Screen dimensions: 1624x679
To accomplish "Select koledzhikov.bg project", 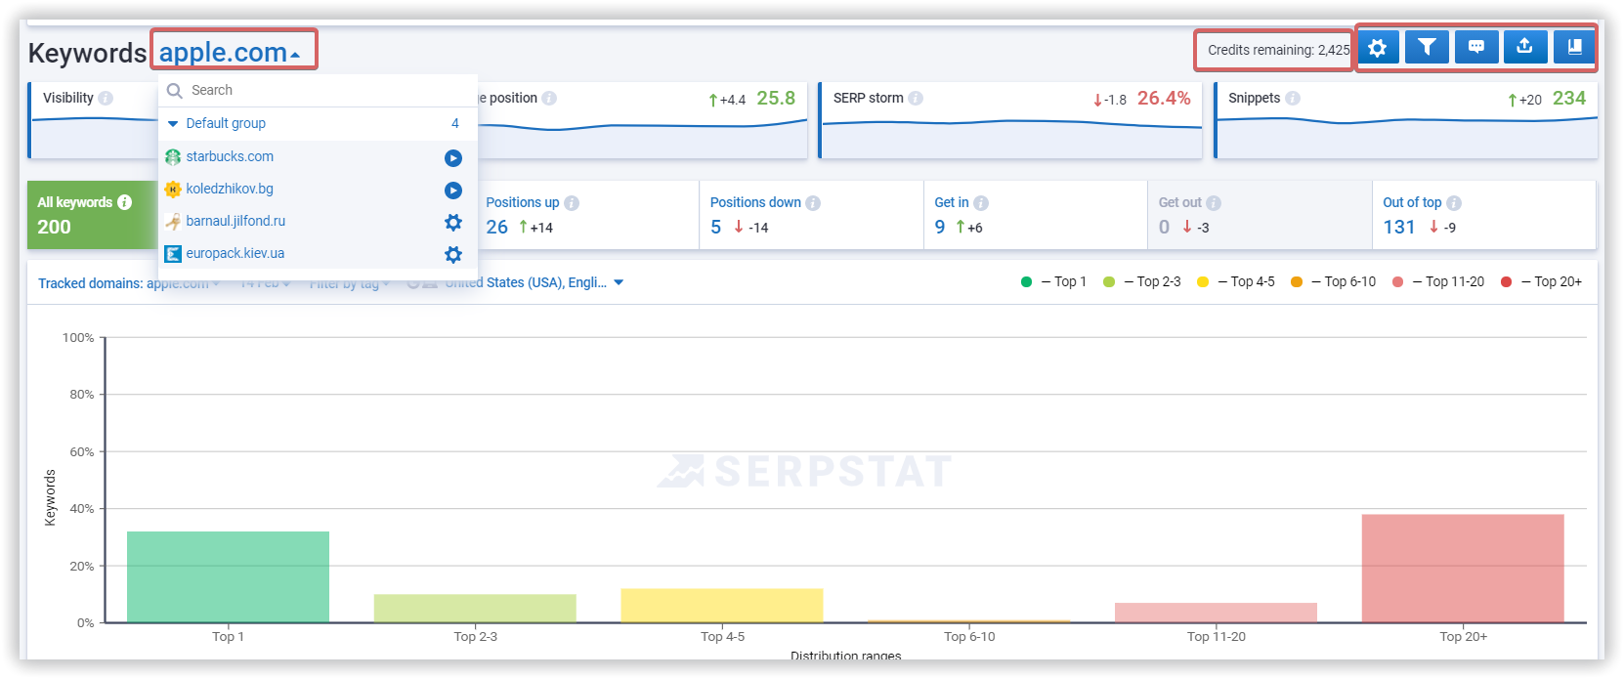I will coord(230,189).
